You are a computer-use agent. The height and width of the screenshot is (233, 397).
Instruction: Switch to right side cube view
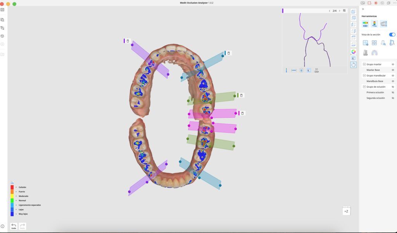tap(353, 31)
